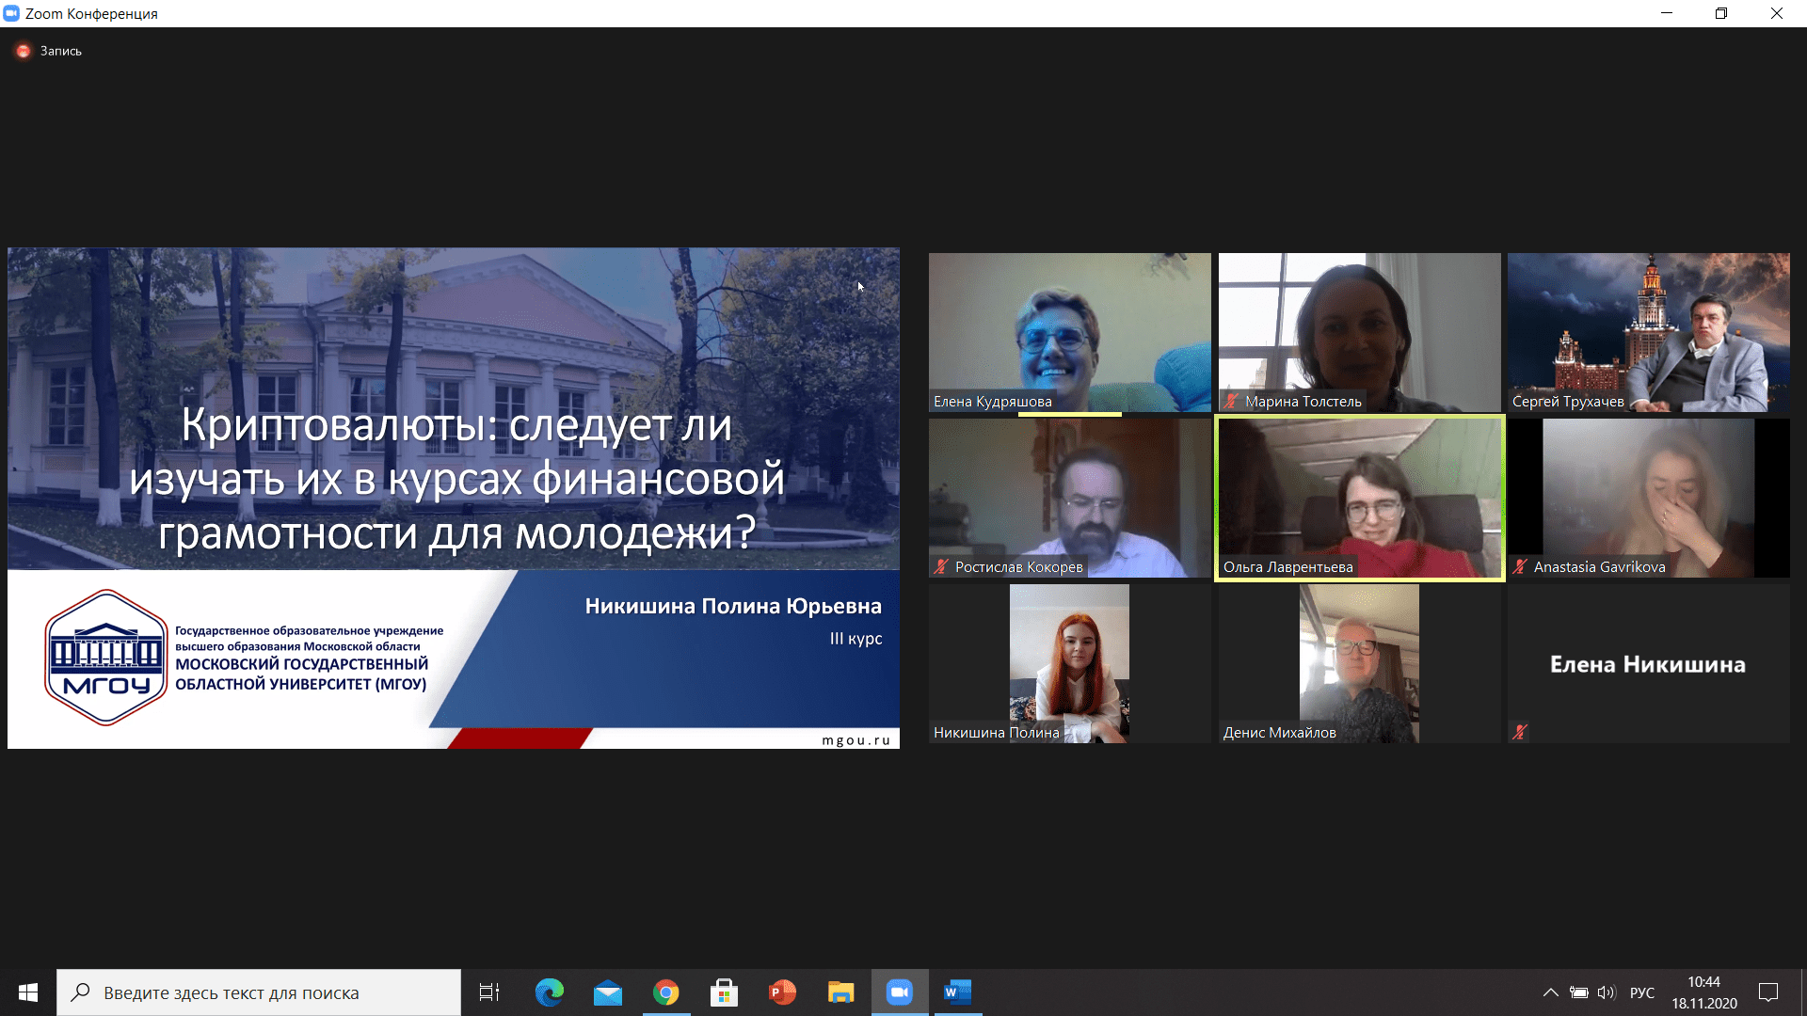Select Никишина Полина video tile

tap(1070, 663)
